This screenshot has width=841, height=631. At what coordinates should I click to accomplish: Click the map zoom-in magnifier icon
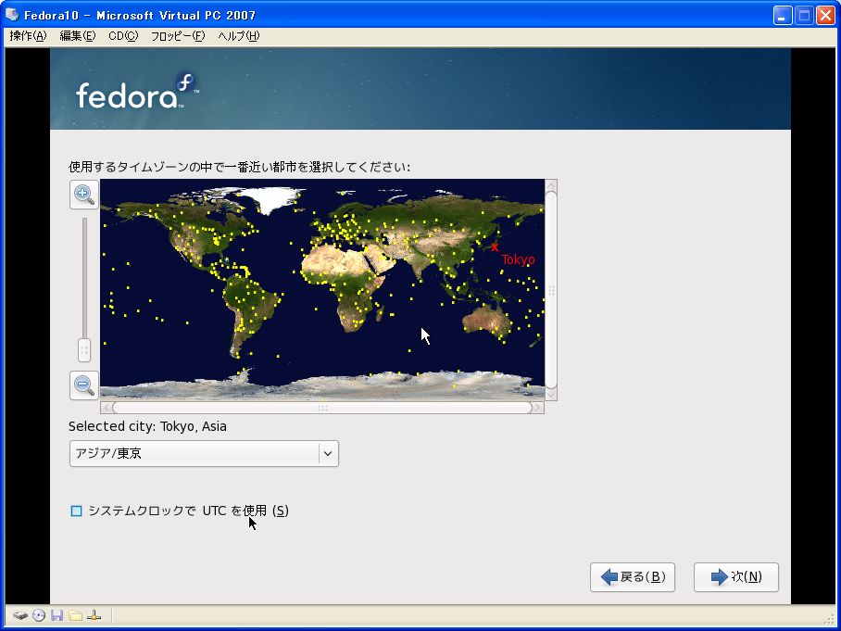pos(84,195)
